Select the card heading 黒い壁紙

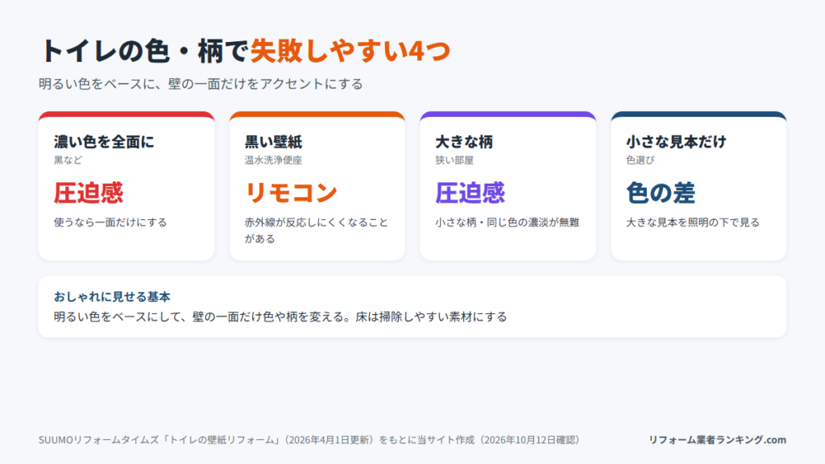pos(274,142)
